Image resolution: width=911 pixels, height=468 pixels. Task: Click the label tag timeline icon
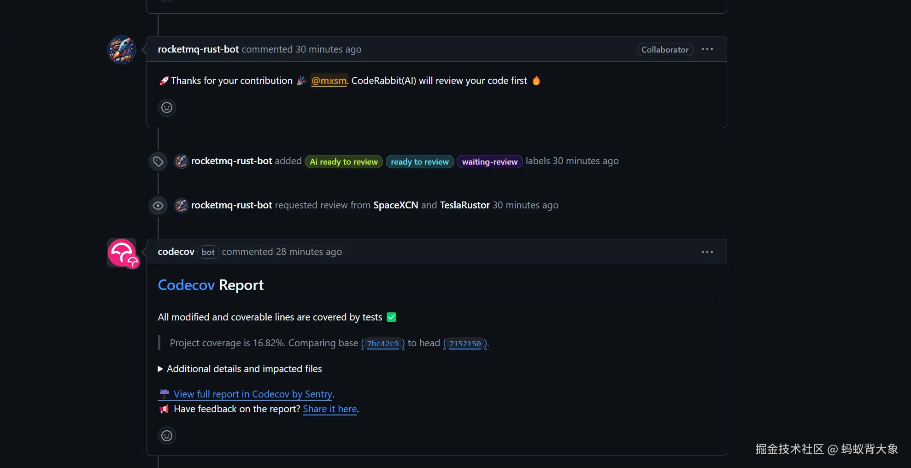click(158, 161)
